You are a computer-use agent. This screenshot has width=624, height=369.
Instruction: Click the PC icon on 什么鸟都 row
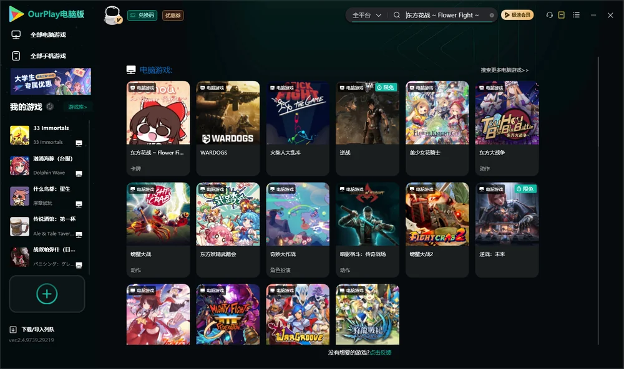(x=79, y=204)
